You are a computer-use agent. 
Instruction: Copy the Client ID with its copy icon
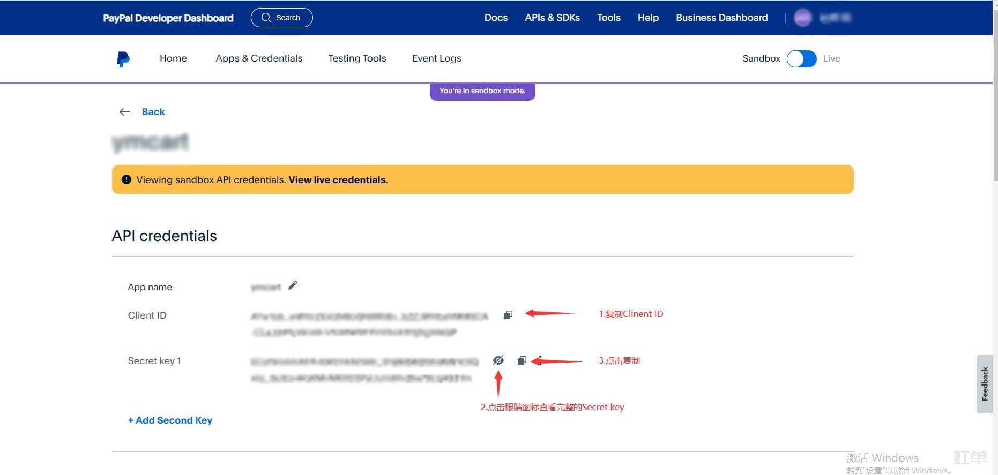[x=508, y=315]
